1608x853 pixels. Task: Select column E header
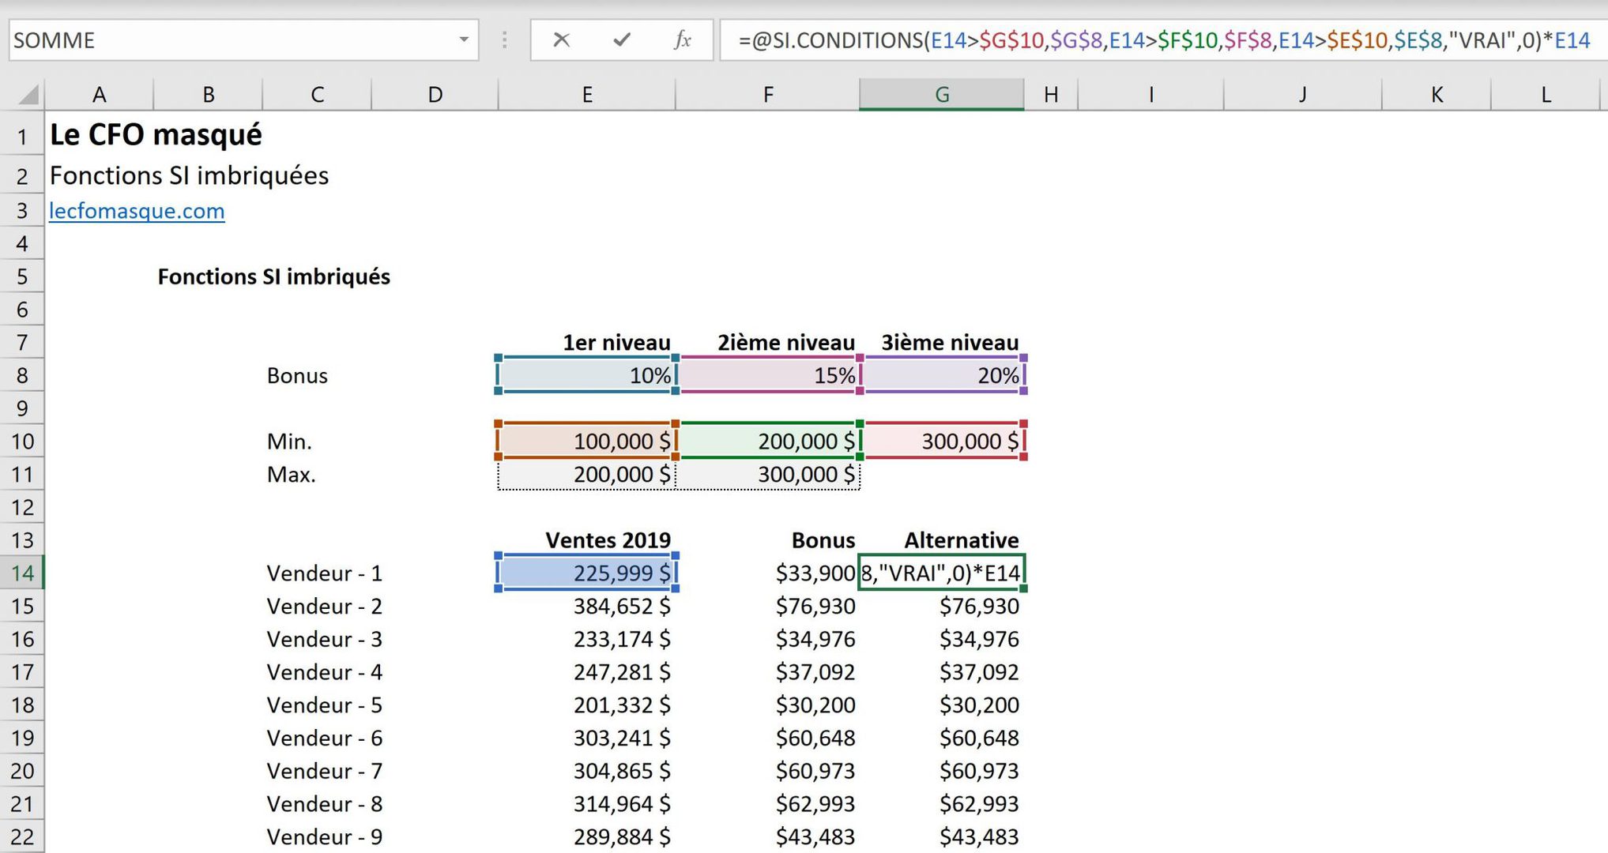click(x=586, y=95)
